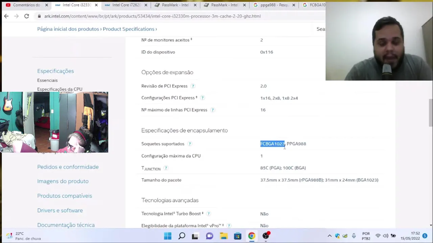Show help icon next to TJUNCTION

[166, 168]
